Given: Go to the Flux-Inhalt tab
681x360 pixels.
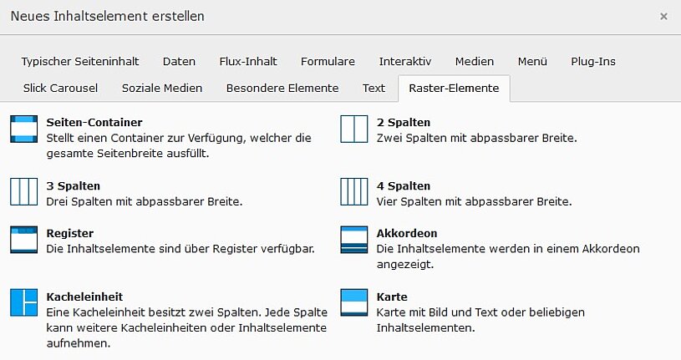Looking at the screenshot, I should tap(248, 61).
